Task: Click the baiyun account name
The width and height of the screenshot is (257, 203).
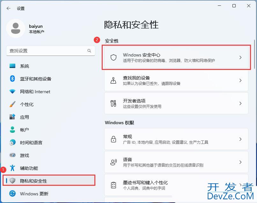Action: [36, 26]
